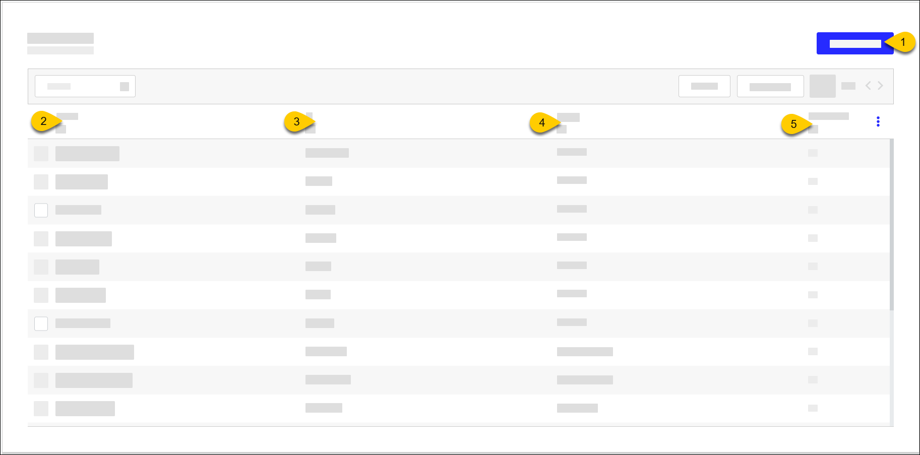Select the checkbox of the first table row
This screenshot has width=920, height=455.
[x=41, y=154]
